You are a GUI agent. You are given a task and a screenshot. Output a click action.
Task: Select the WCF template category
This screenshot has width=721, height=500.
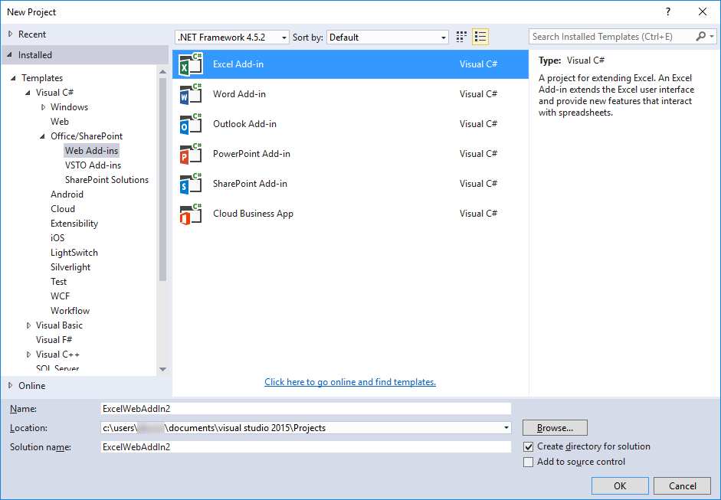pyautogui.click(x=61, y=296)
